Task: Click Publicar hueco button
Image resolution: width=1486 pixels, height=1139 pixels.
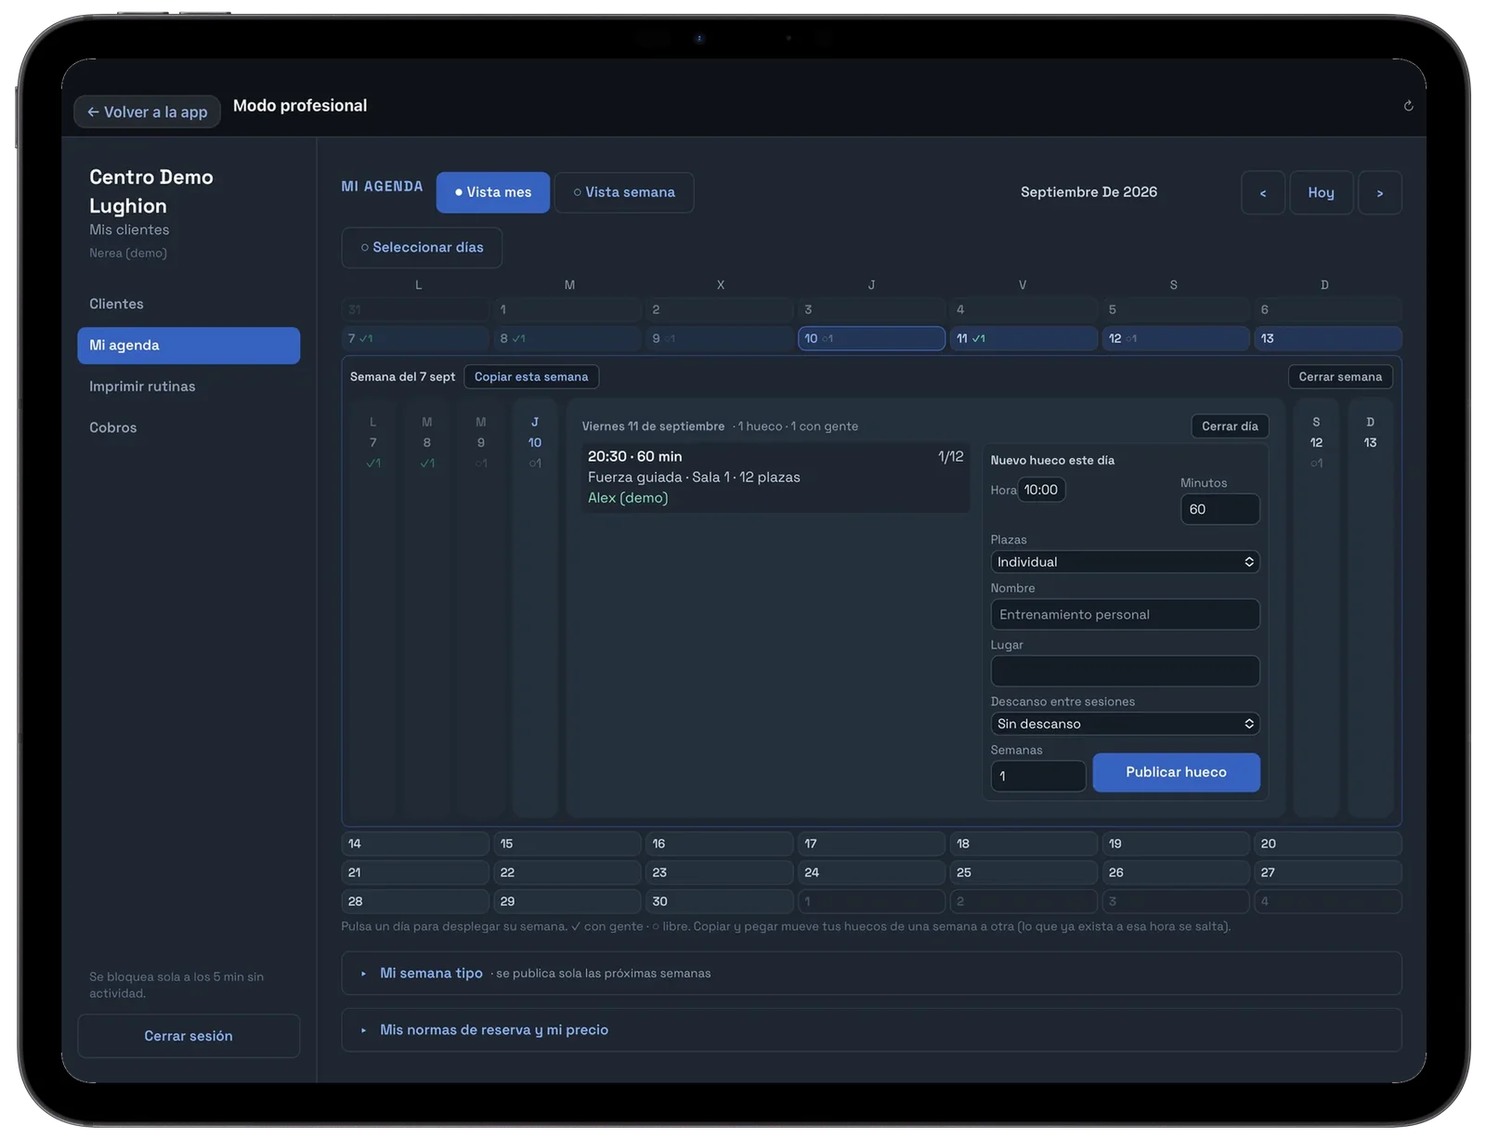Action: 1176,772
